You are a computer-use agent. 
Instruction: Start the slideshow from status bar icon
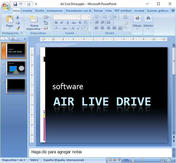pyautogui.click(x=119, y=160)
